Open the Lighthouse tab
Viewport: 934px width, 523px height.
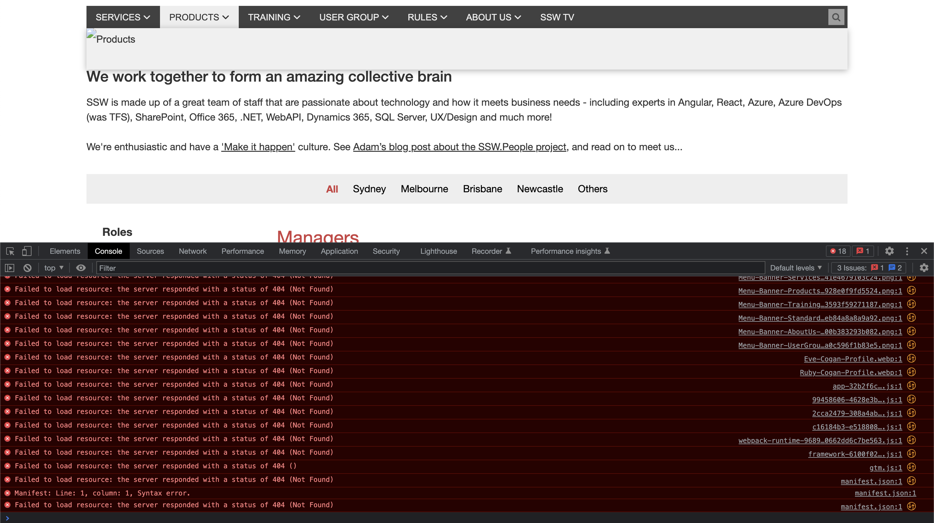pyautogui.click(x=438, y=251)
